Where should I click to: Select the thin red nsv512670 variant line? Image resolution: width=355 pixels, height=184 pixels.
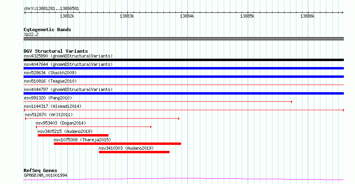point(102,119)
